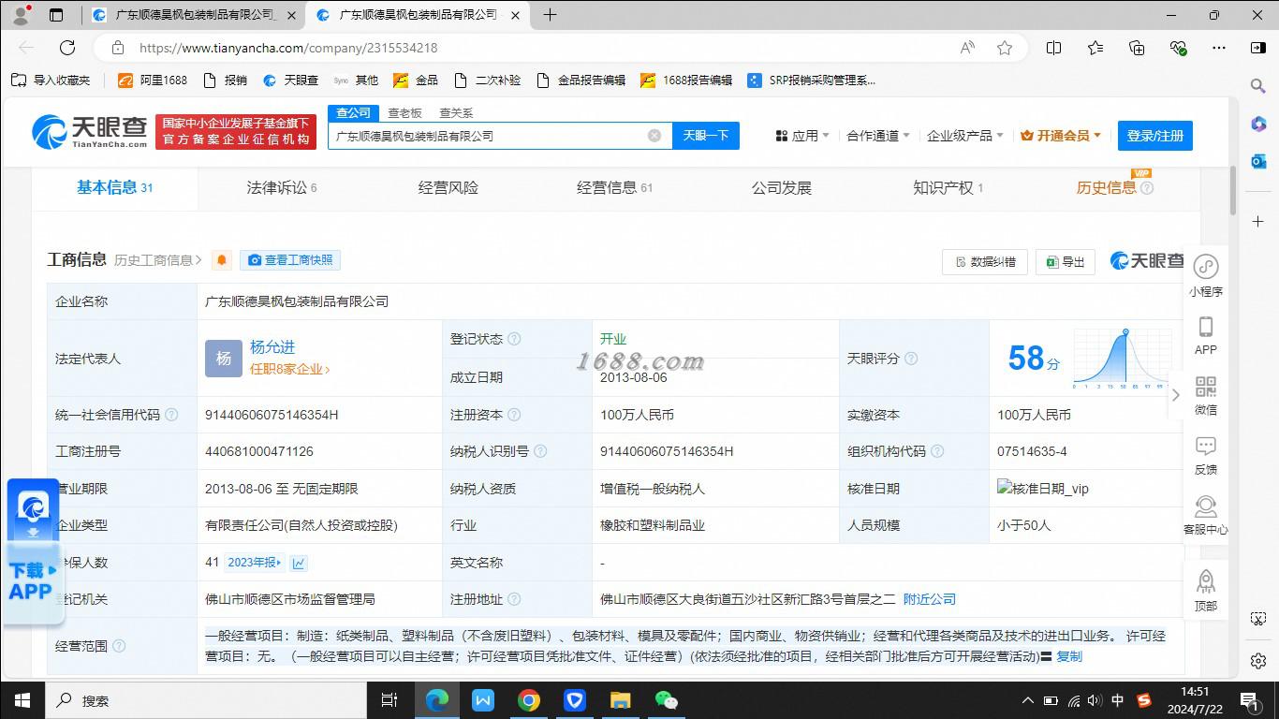This screenshot has width=1279, height=719.
Task: Switch to the 经营风险 tab
Action: 448,187
